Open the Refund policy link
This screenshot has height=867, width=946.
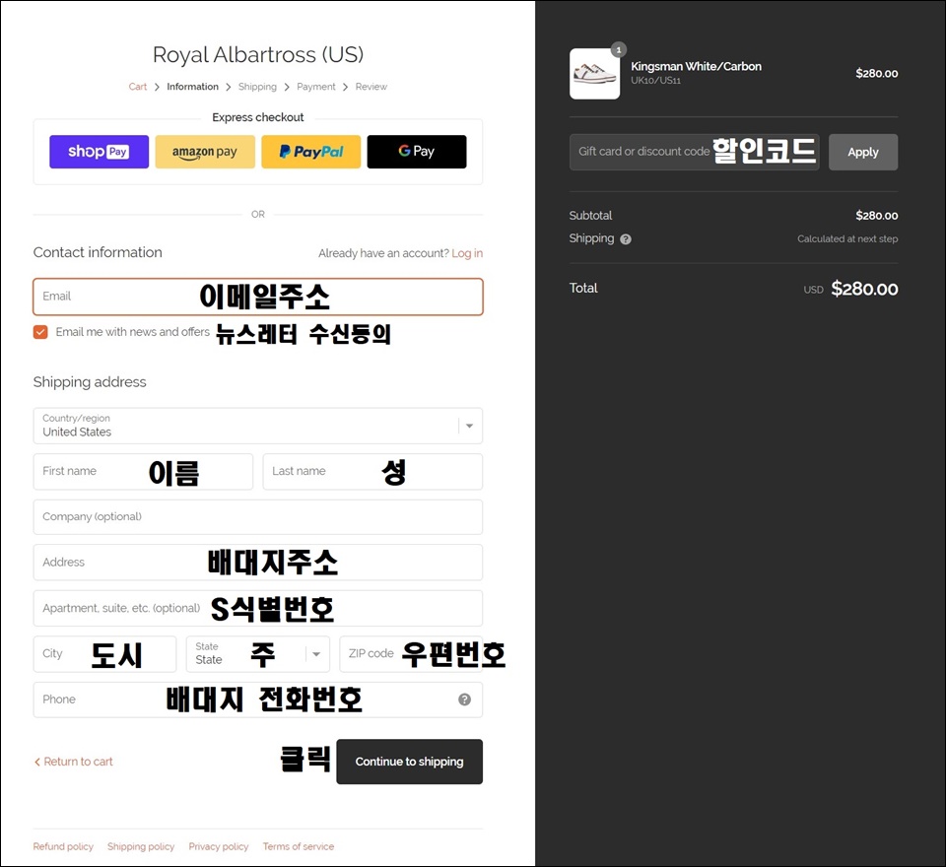(x=63, y=846)
